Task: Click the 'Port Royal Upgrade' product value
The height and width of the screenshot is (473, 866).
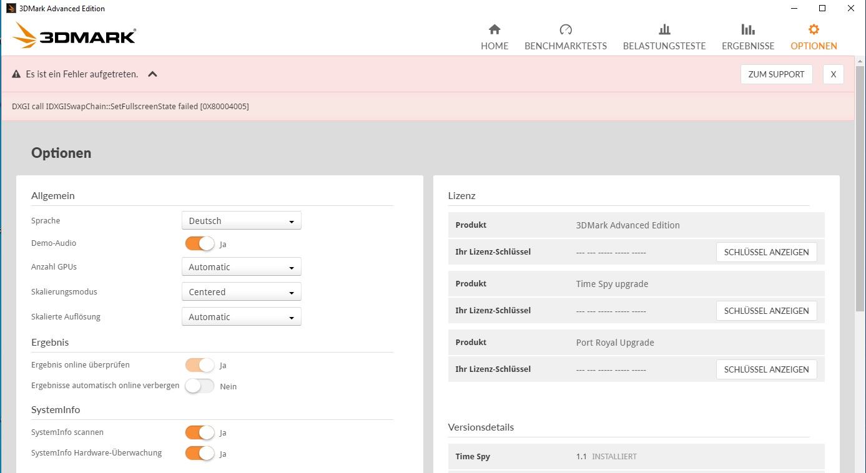Action: click(615, 343)
